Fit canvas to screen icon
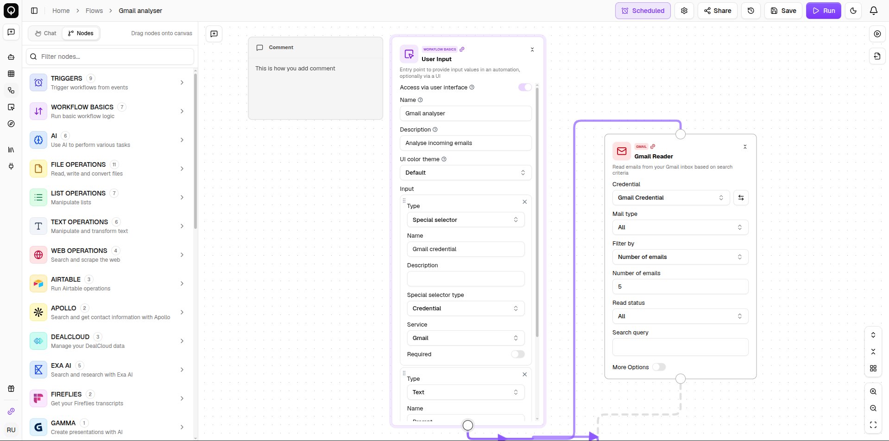 tap(873, 425)
